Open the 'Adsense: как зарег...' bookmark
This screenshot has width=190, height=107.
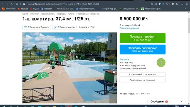pyautogui.click(x=151, y=9)
